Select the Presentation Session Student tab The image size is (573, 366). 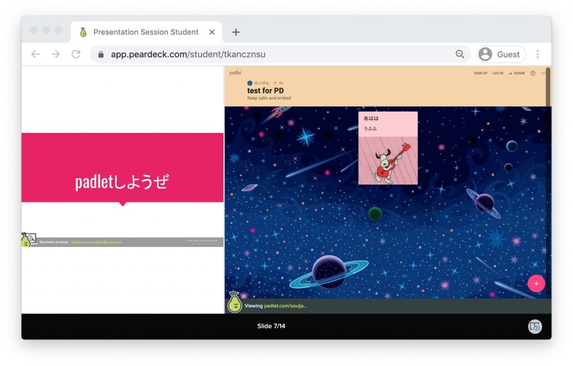click(x=145, y=32)
